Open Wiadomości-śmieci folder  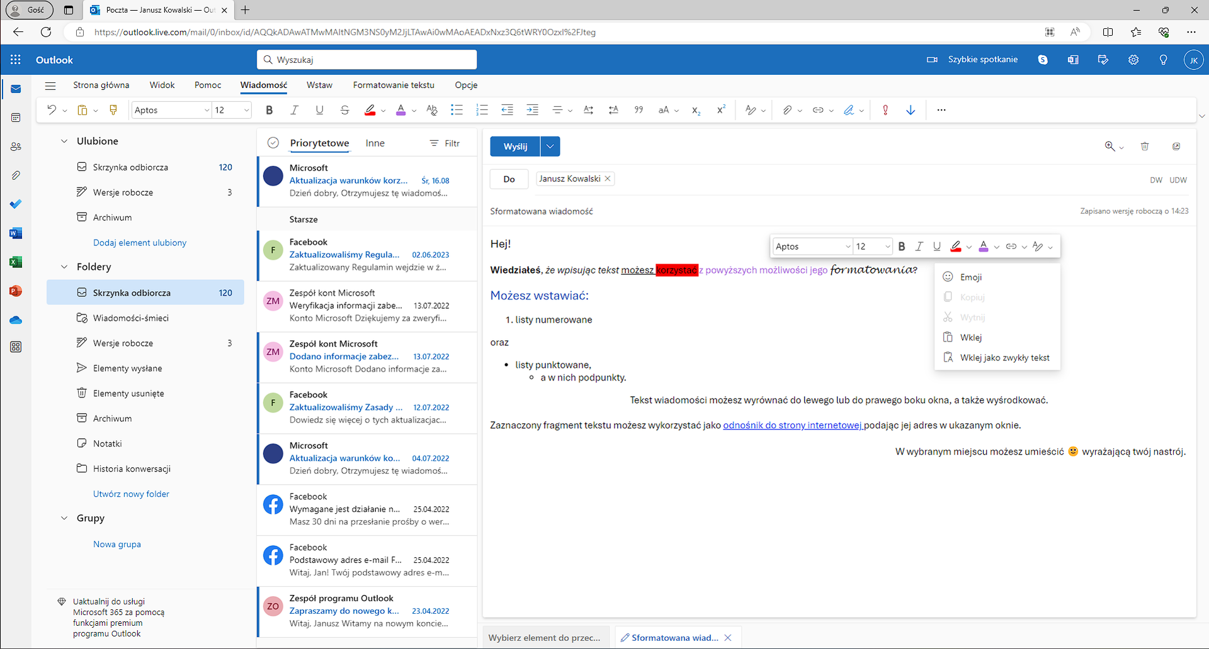145,318
